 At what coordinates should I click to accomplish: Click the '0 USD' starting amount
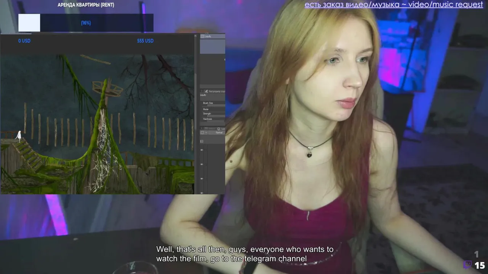coord(24,41)
